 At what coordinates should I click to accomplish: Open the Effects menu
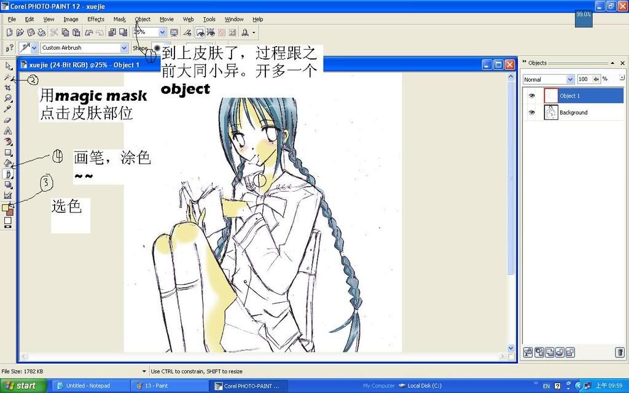tap(96, 19)
